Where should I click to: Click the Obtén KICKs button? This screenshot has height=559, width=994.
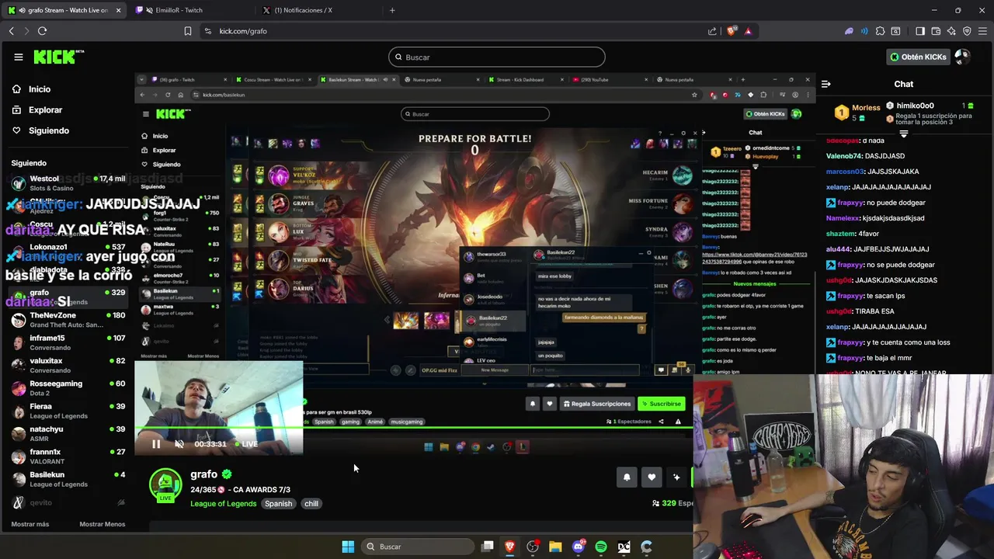pos(919,57)
